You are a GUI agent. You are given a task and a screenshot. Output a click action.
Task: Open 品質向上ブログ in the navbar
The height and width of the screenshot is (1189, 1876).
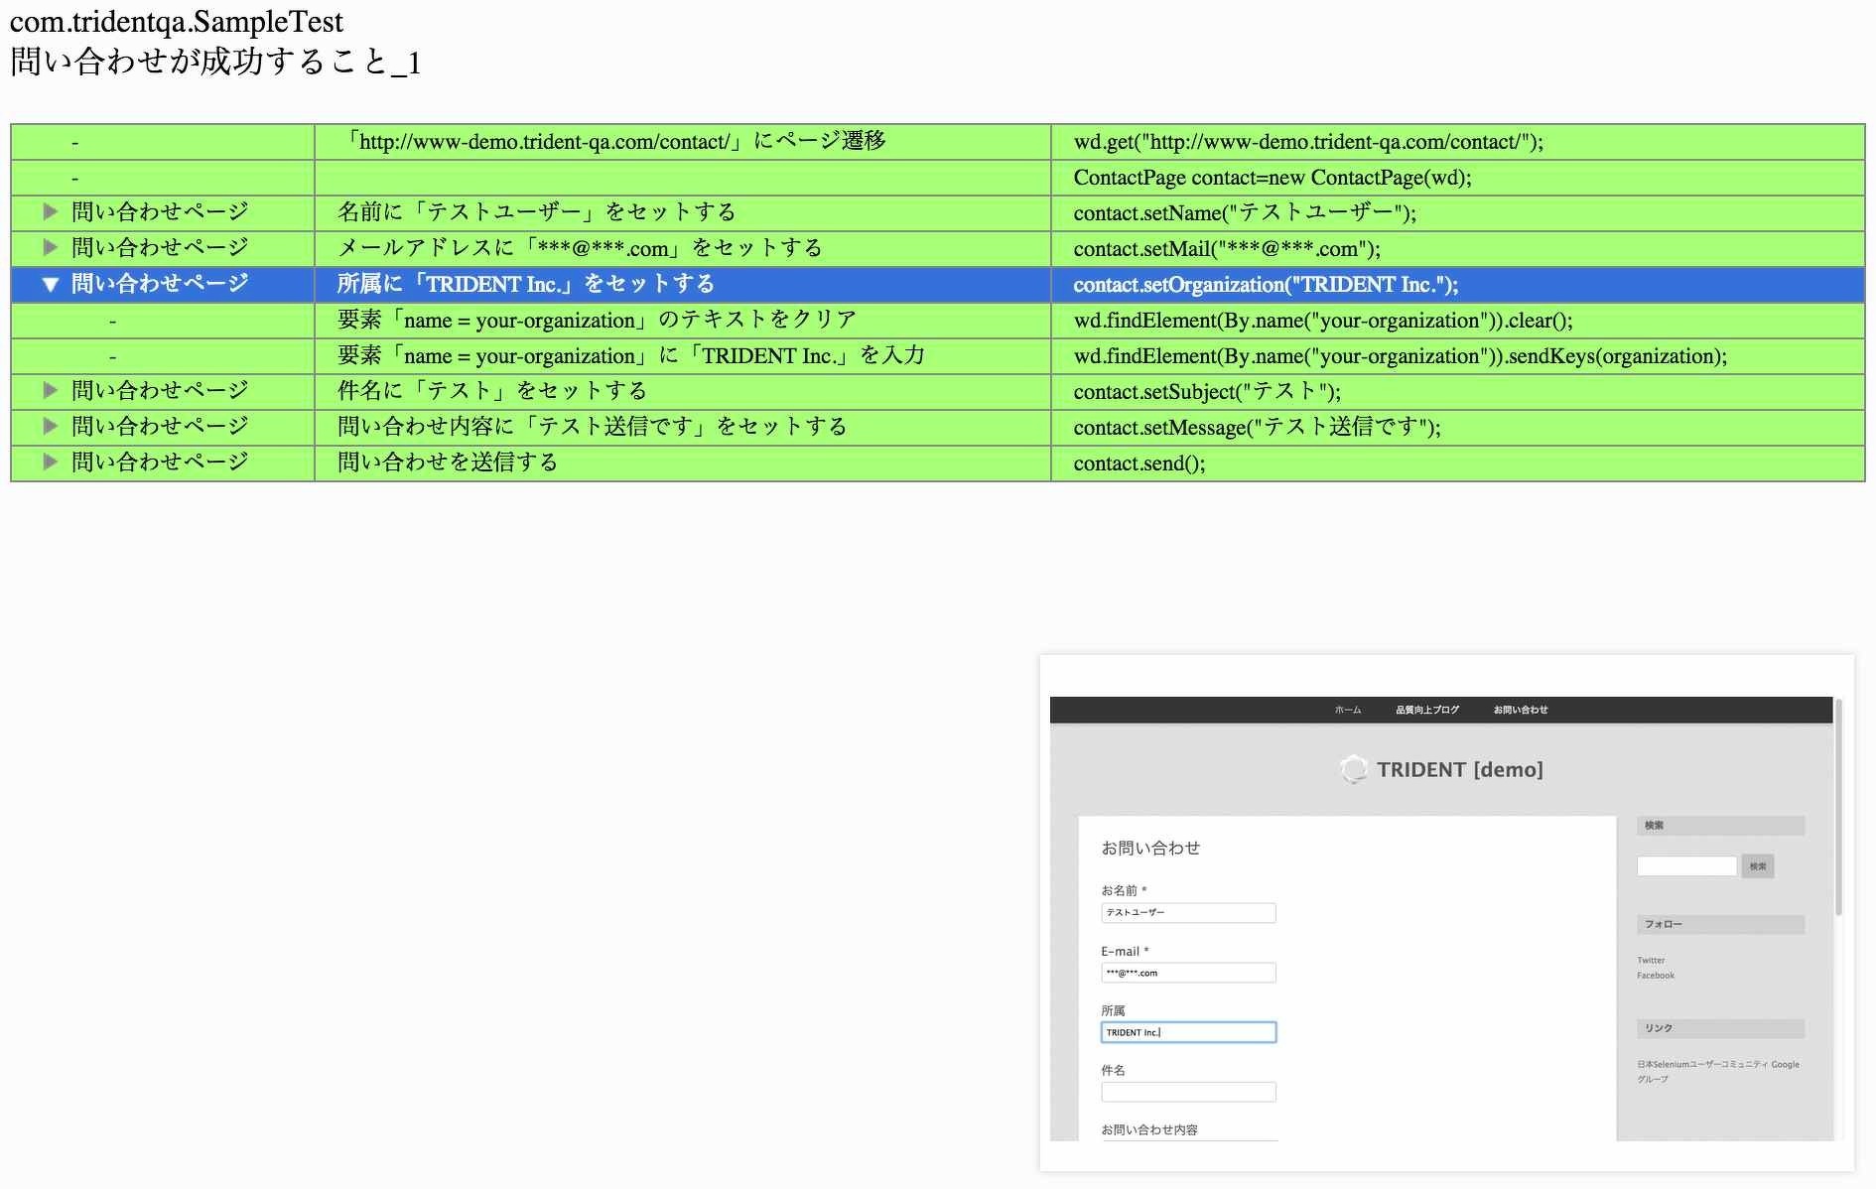point(1426,710)
